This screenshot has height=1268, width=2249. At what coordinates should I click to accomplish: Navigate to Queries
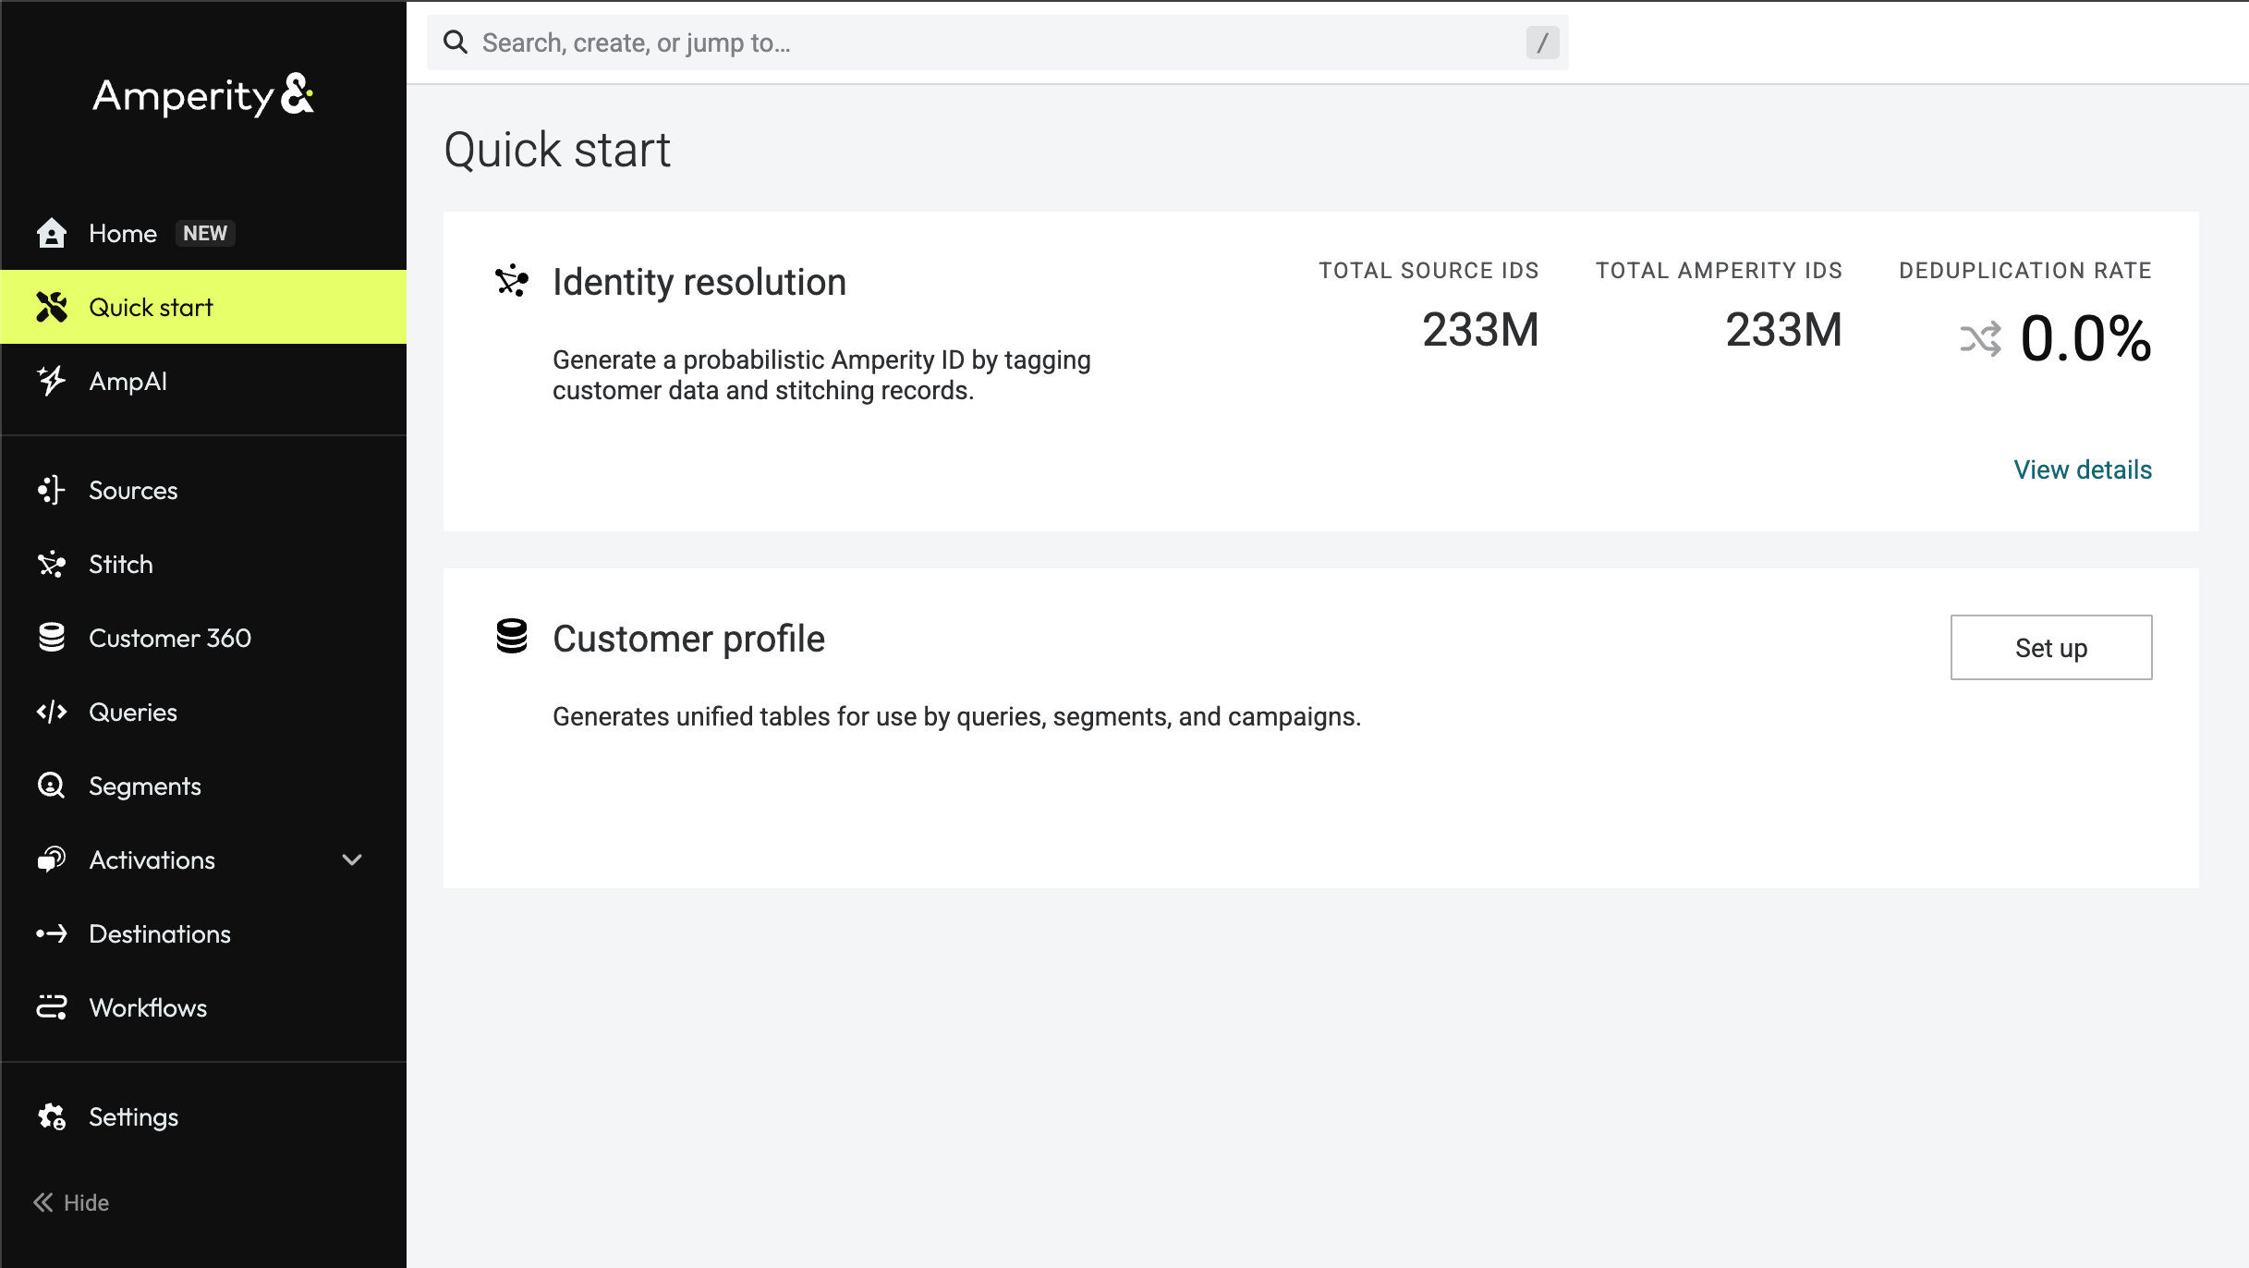[x=203, y=712]
